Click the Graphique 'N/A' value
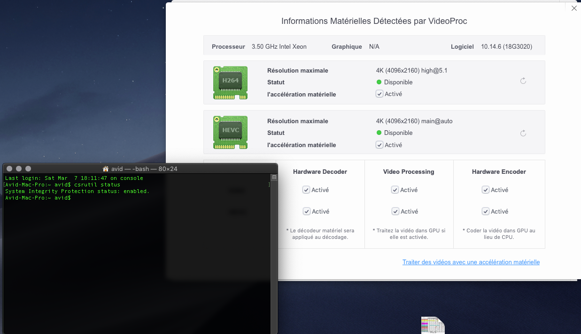Viewport: 581px width, 334px height. click(374, 47)
